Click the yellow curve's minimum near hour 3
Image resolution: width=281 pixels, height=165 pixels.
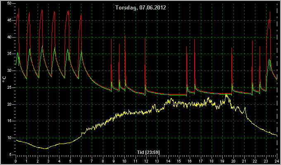pos(46,148)
